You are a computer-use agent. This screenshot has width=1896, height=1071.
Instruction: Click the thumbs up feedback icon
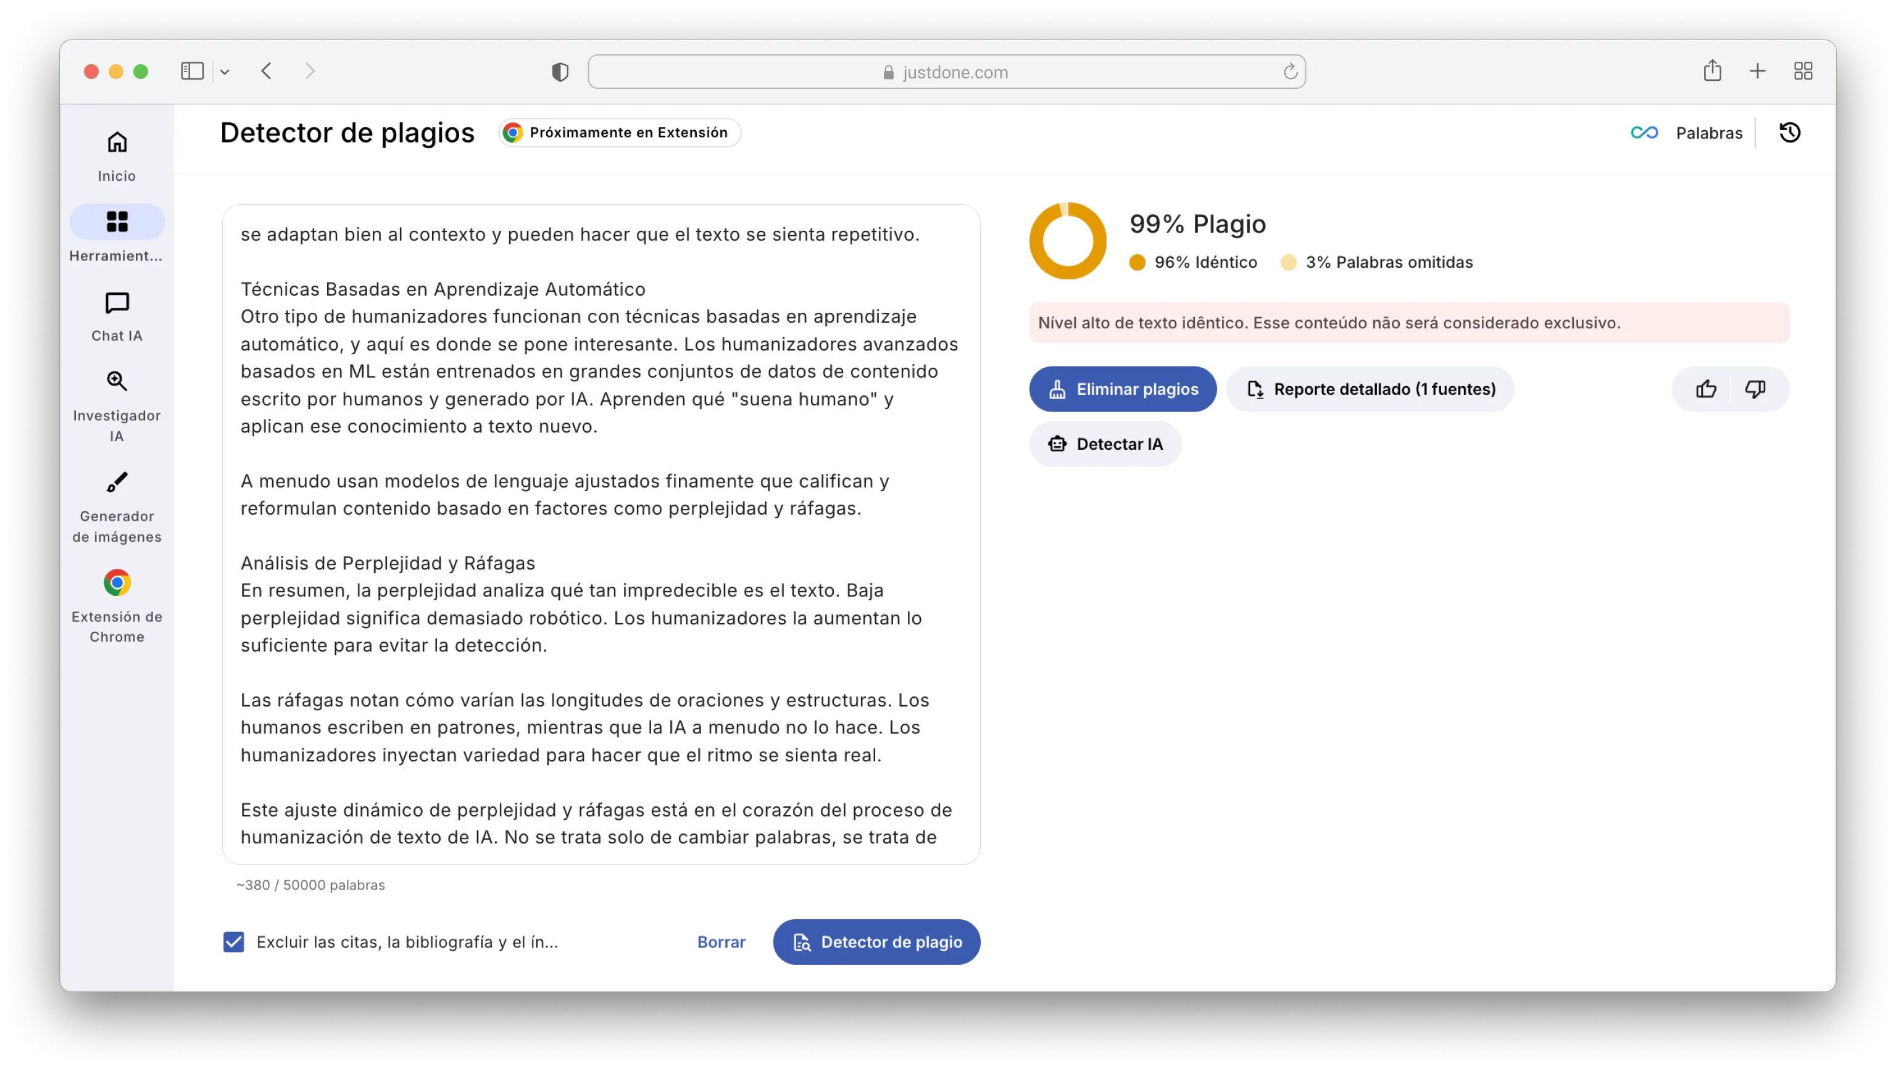tap(1705, 389)
